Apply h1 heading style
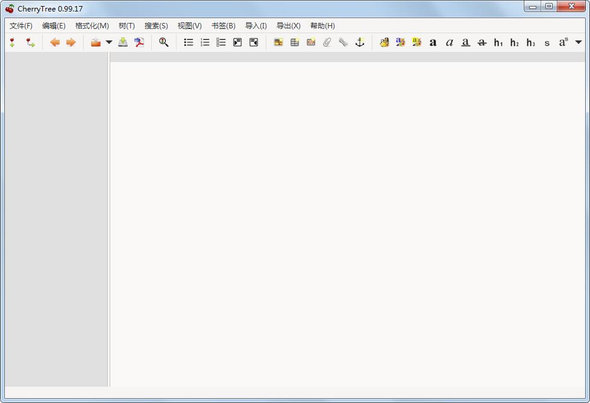This screenshot has height=403, width=590. [498, 42]
